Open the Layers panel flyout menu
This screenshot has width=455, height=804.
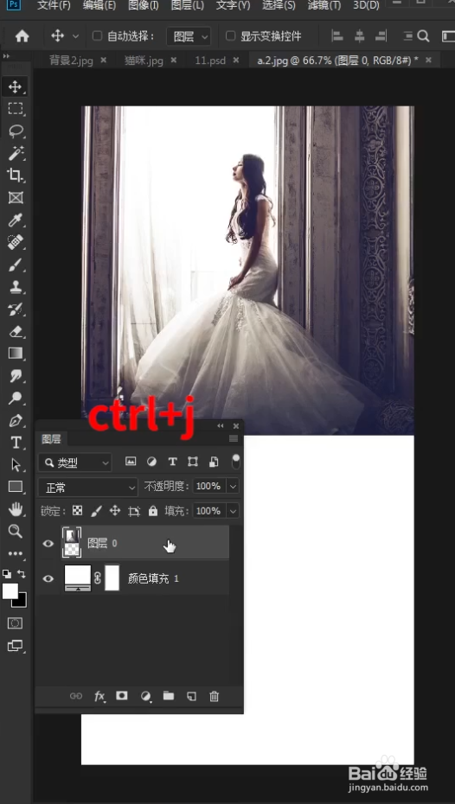point(234,438)
